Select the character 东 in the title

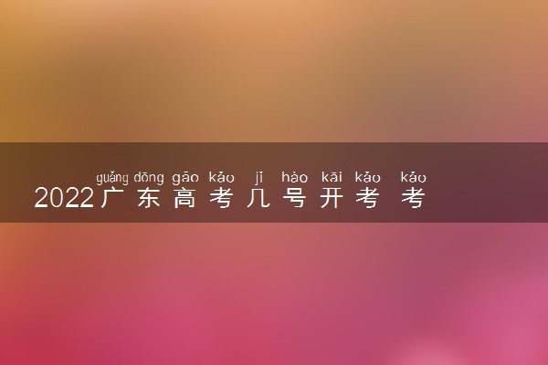coord(149,198)
